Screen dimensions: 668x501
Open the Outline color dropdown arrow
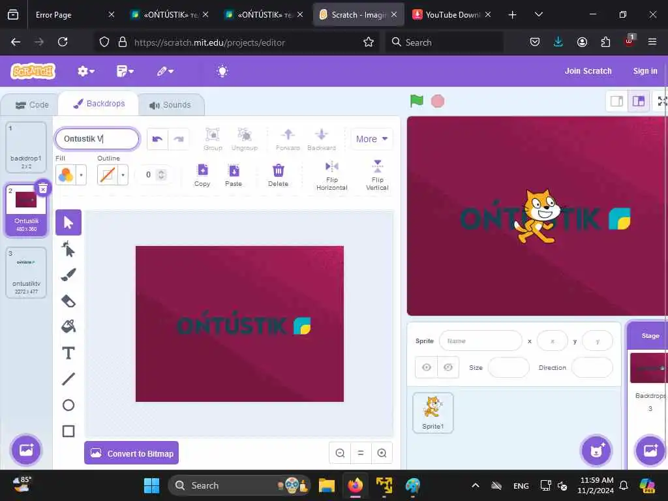[123, 175]
